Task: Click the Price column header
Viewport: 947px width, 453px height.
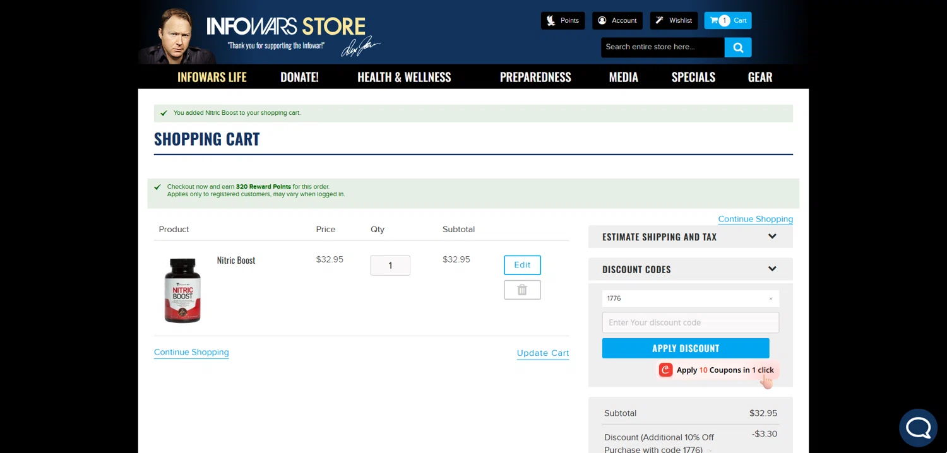Action: 326,229
